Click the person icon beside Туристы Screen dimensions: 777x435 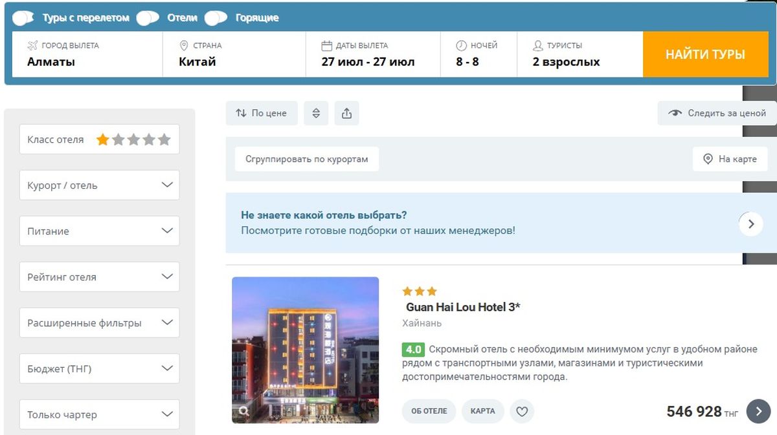[537, 45]
